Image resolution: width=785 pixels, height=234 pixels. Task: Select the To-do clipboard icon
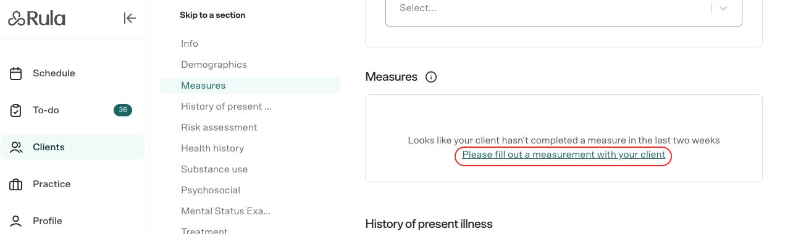(16, 110)
